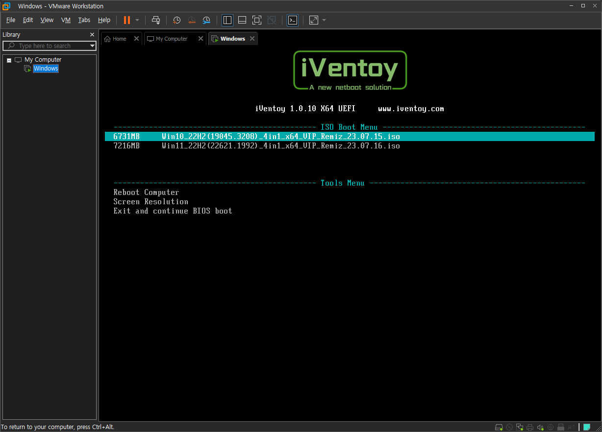This screenshot has width=602, height=432.
Task: Click the Tools Menu heading
Action: click(342, 183)
